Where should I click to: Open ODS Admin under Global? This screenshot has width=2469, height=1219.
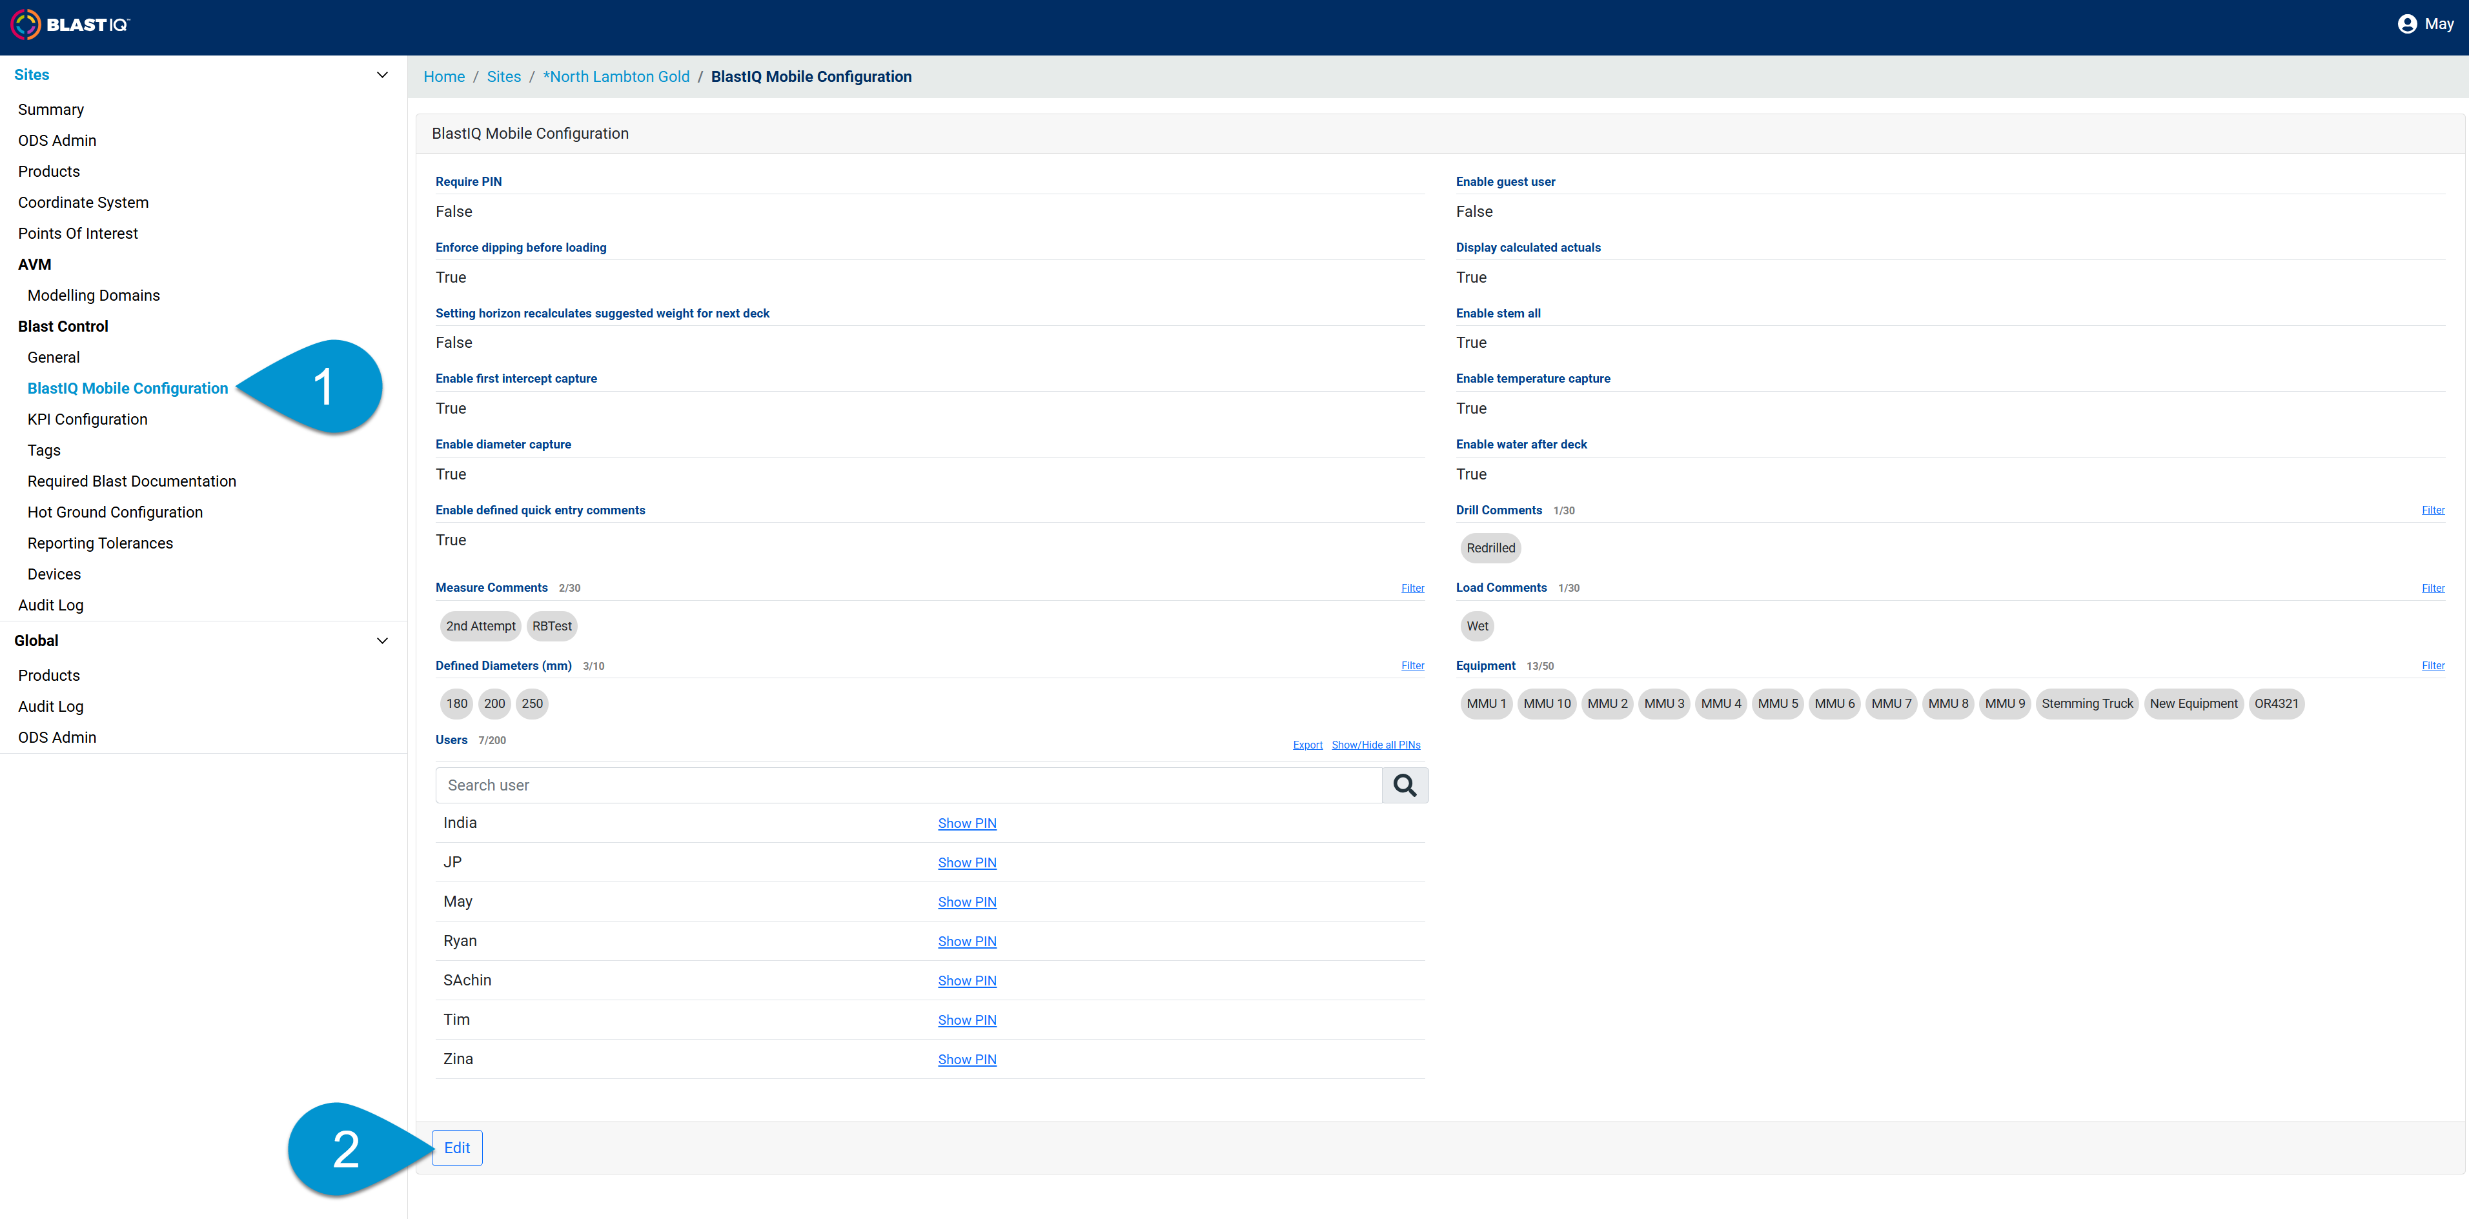[x=57, y=737]
